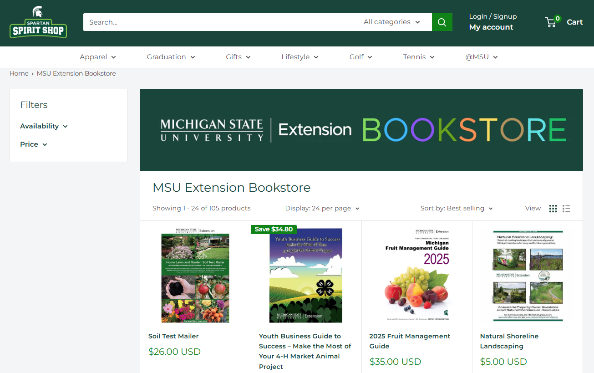
Task: Open Sort by Best selling dropdown
Action: (456, 209)
